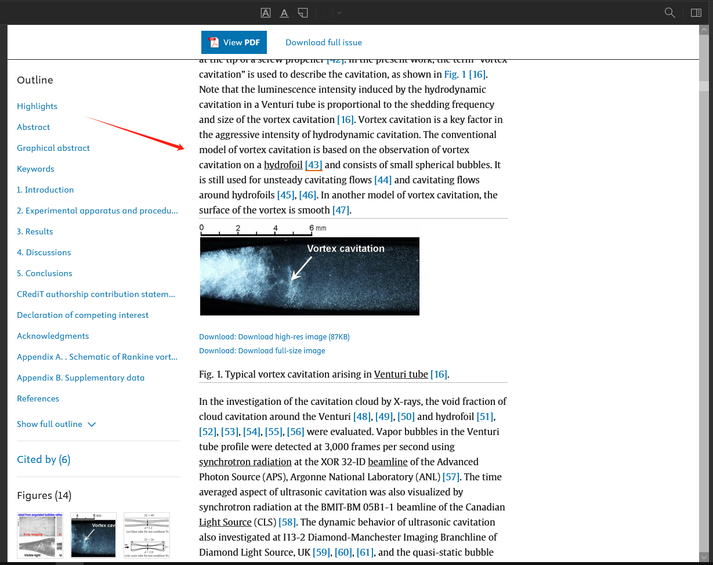713x565 pixels.
Task: Open citation [60] reference
Action: (343, 552)
